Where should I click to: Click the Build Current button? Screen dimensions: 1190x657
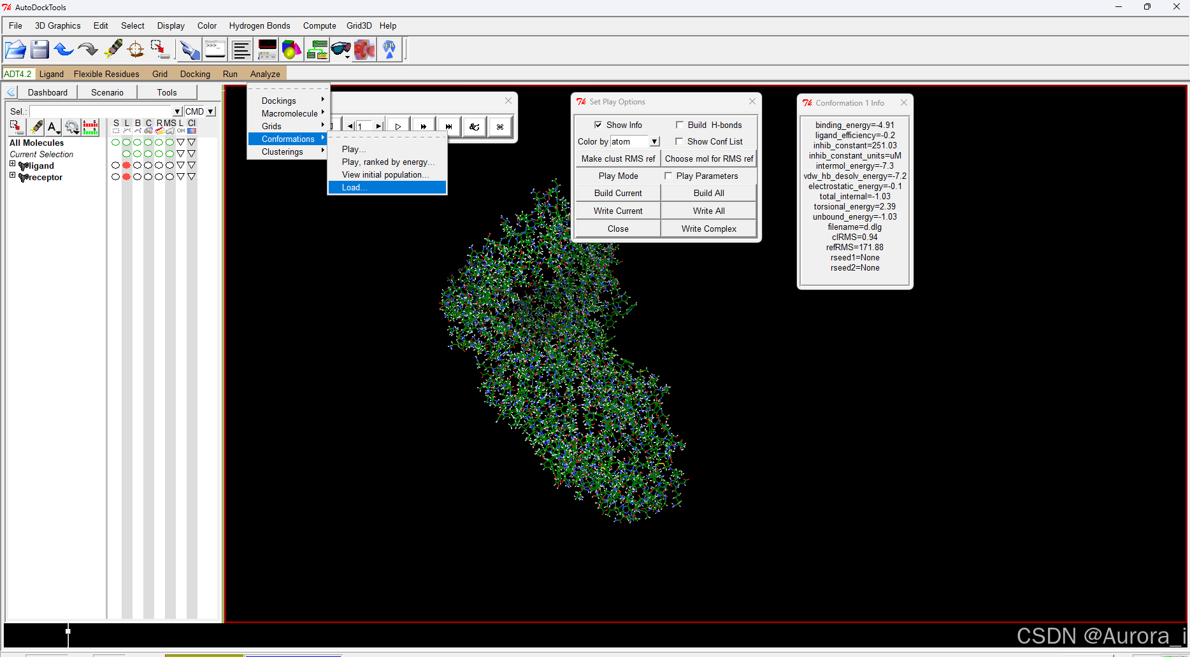tap(618, 193)
